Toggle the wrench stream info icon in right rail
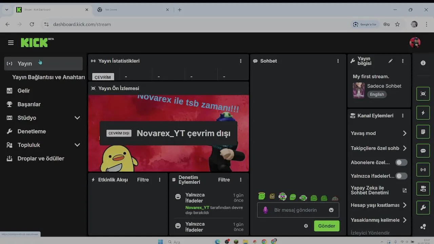Image resolution: width=434 pixels, height=244 pixels. (423, 208)
